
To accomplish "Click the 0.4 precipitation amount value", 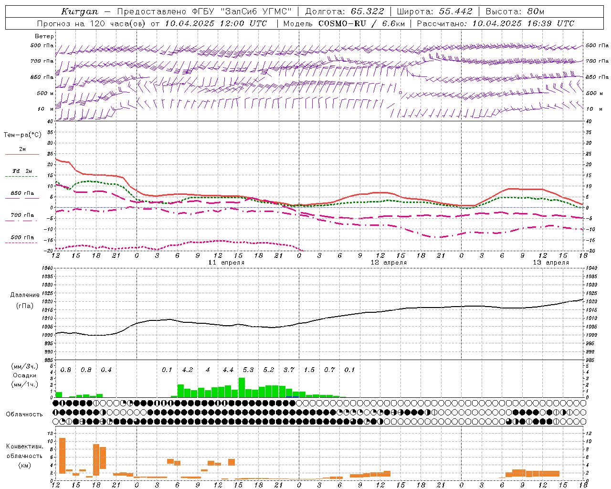I will (x=106, y=370).
